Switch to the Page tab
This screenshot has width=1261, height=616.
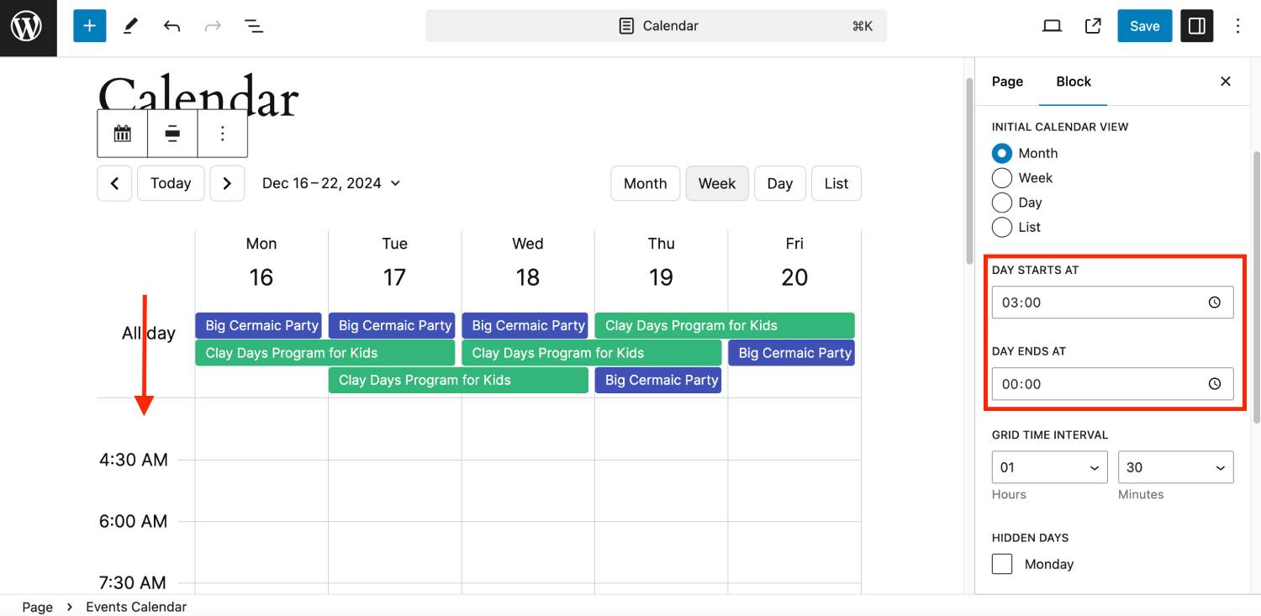tap(1007, 82)
